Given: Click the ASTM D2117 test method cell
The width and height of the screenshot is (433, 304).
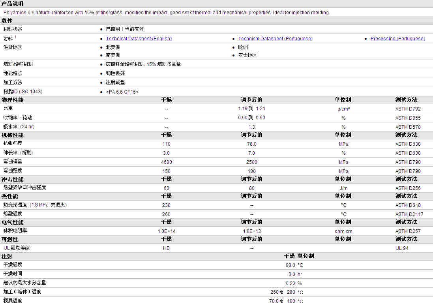Looking at the screenshot, I should (409, 214).
